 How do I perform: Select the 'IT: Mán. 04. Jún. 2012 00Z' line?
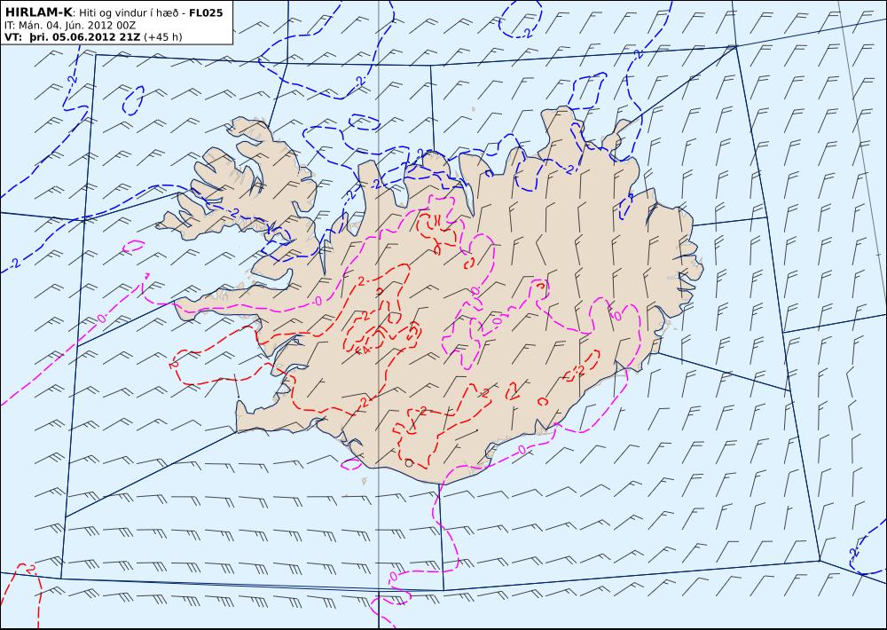(x=71, y=26)
